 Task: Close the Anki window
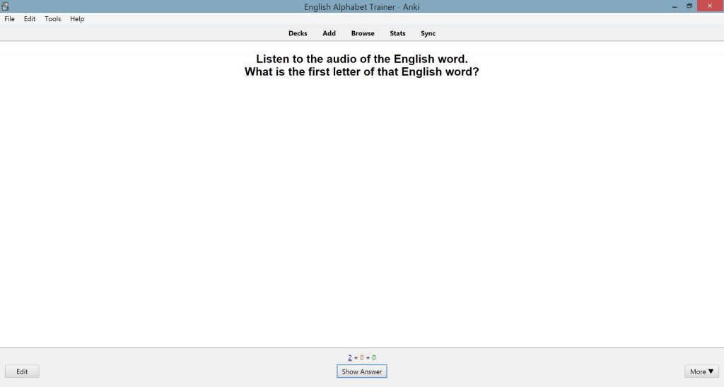(710, 6)
